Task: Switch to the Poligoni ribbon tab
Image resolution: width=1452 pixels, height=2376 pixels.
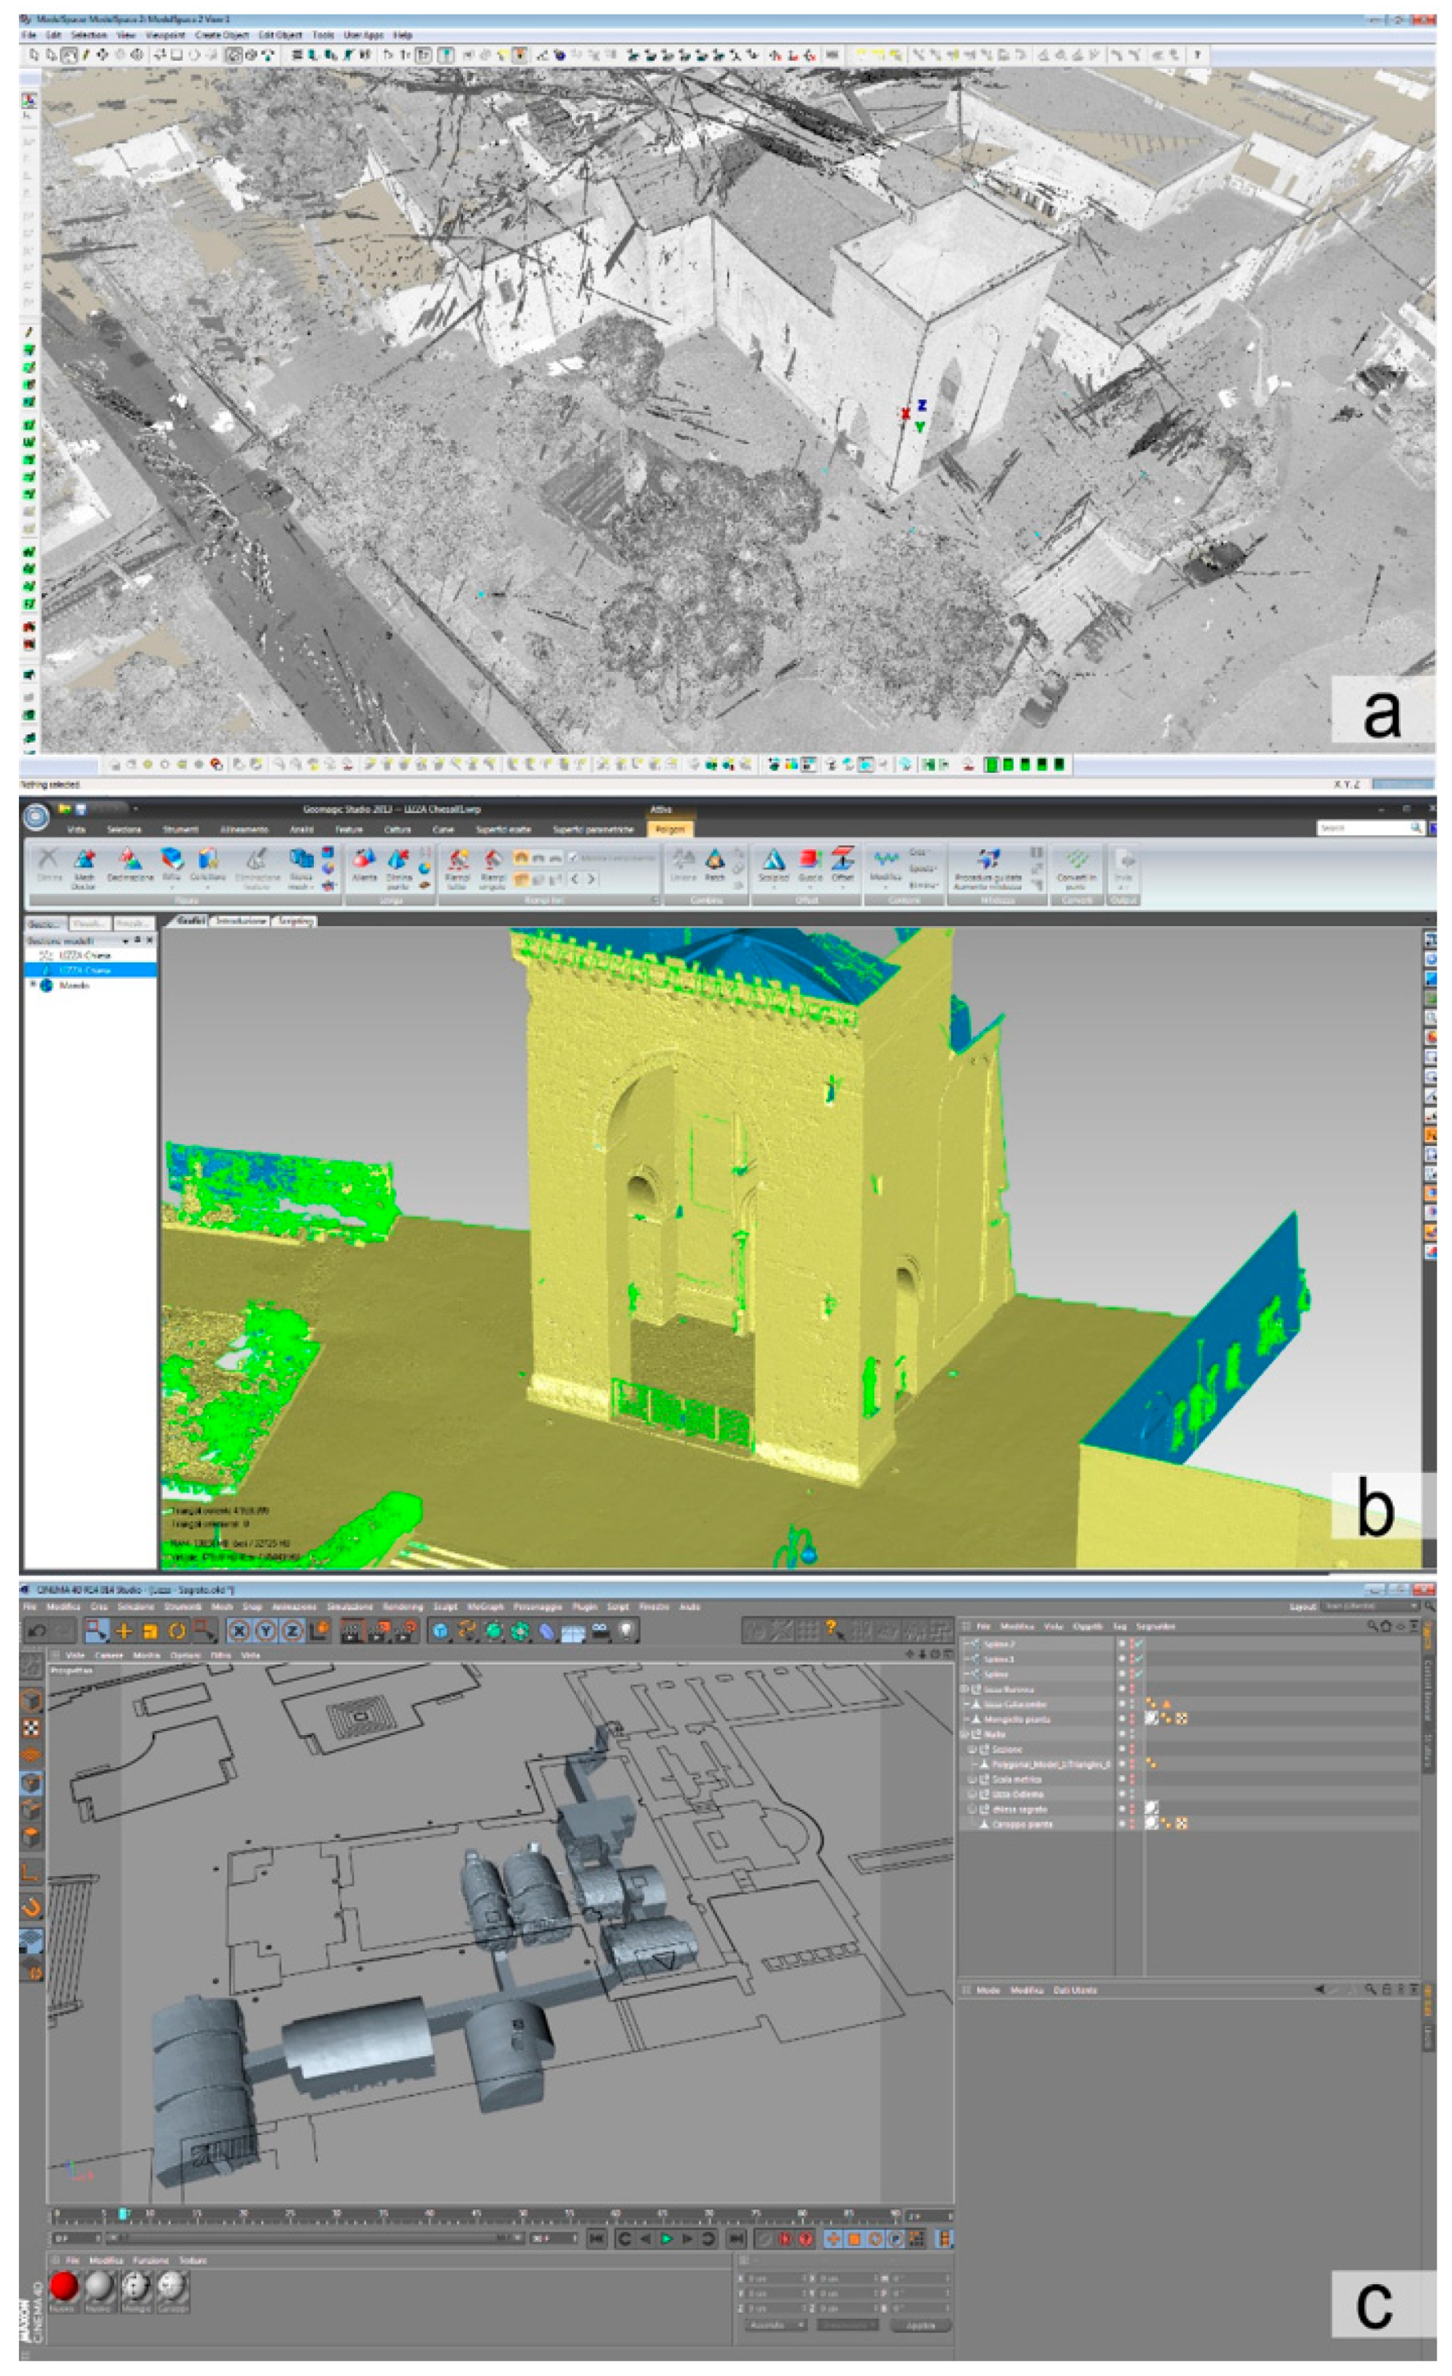Action: point(669,829)
